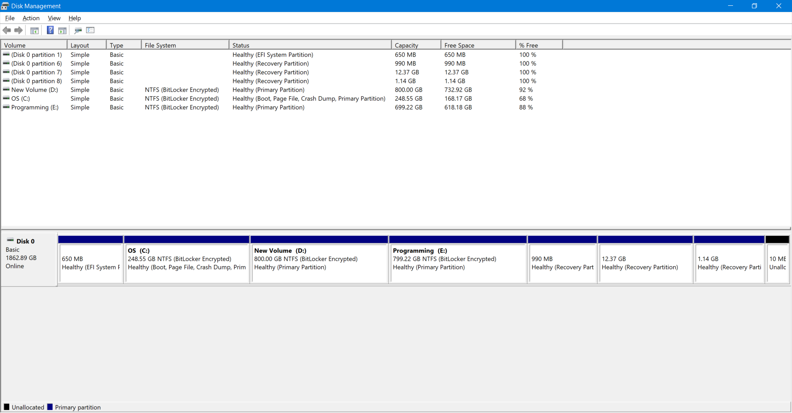This screenshot has width=792, height=413.
Task: Sort by the File System column header
Action: 185,45
